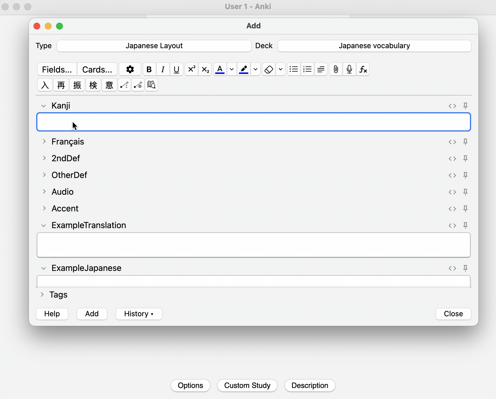This screenshot has height=399, width=496.
Task: Focus the Kanji input field
Action: 254,122
